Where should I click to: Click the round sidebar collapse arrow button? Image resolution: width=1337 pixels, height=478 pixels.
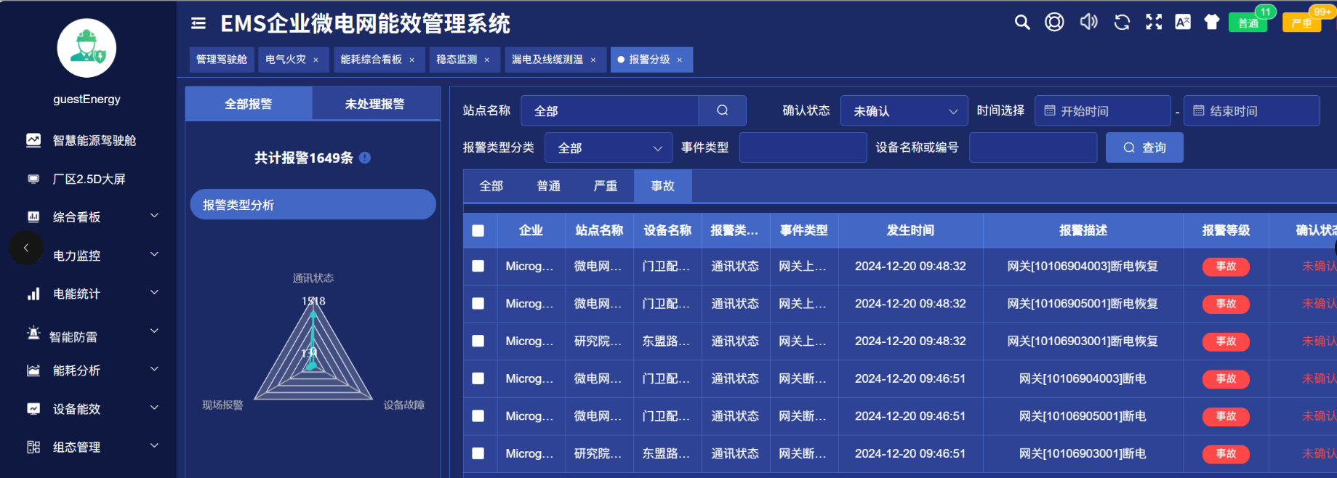[26, 248]
